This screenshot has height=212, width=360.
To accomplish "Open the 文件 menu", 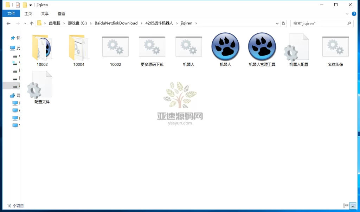I will point(11,13).
